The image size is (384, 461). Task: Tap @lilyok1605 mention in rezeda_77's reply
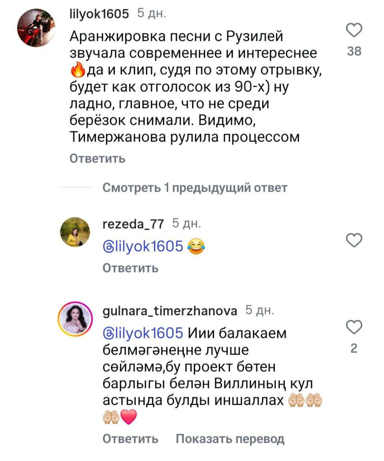143,247
